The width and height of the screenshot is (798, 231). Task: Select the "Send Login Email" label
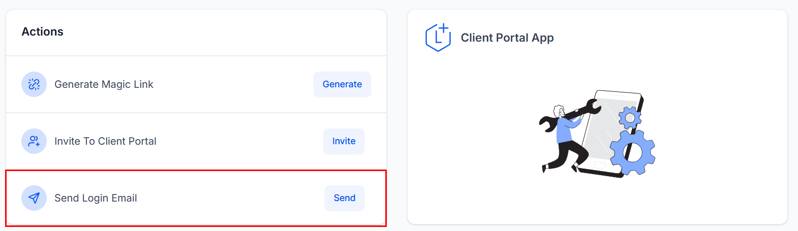(x=96, y=198)
